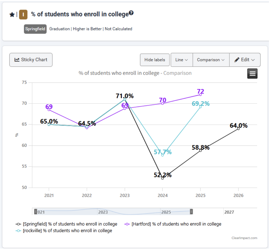Click the brown indicator "I" badge

[23, 15]
